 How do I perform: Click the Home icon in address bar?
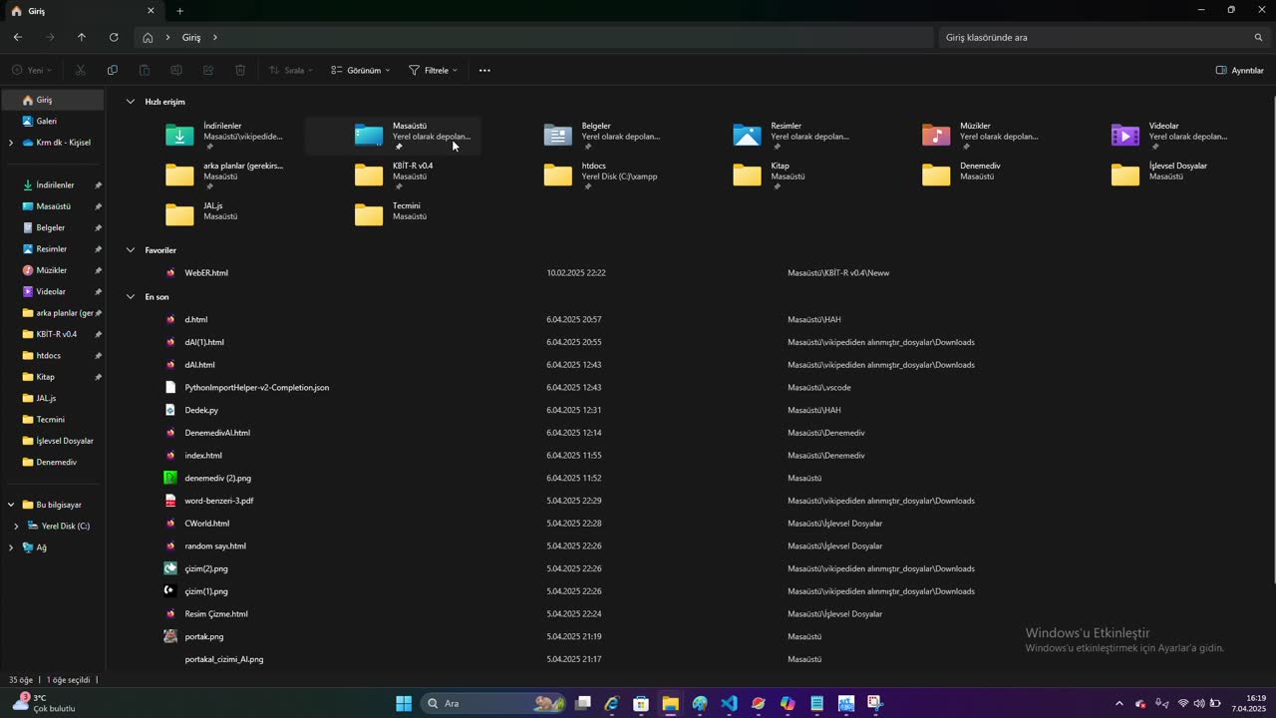(148, 37)
